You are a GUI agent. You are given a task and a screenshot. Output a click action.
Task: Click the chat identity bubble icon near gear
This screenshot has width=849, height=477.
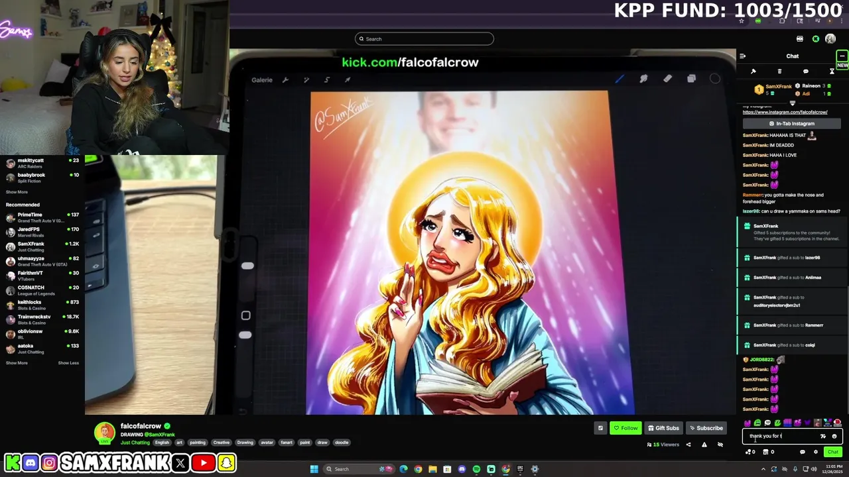pyautogui.click(x=803, y=452)
